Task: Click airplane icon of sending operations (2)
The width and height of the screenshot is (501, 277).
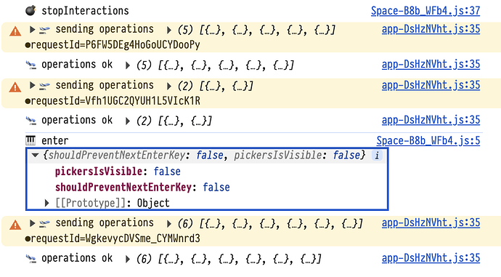Action: (44, 86)
